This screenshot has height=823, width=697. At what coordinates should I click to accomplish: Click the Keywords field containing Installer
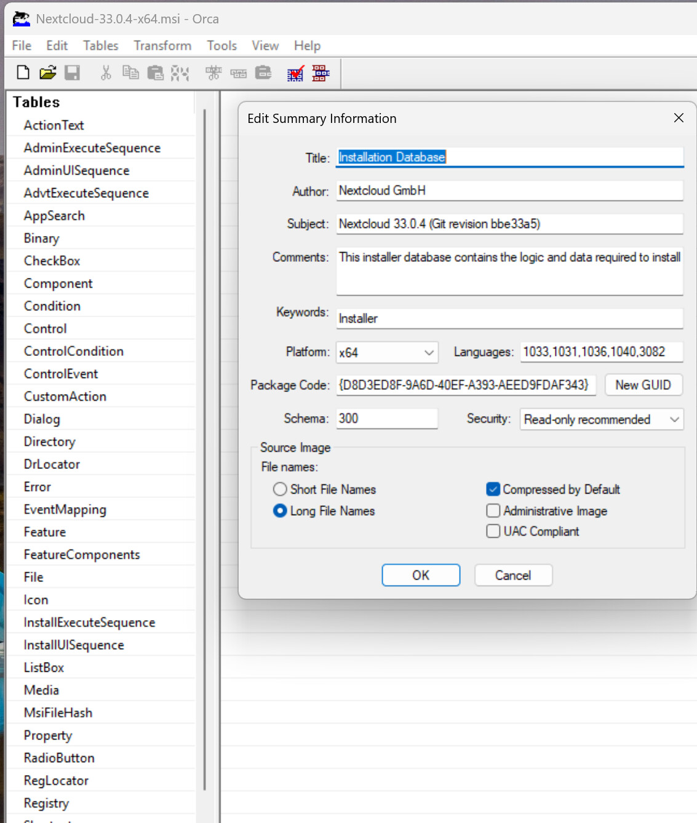[509, 318]
